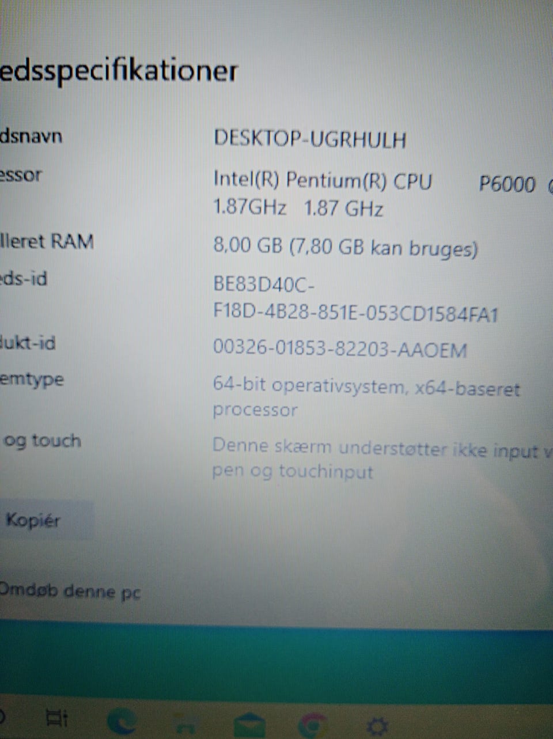The height and width of the screenshot is (739, 553).
Task: Open Task View from the taskbar
Action: pyautogui.click(x=56, y=718)
